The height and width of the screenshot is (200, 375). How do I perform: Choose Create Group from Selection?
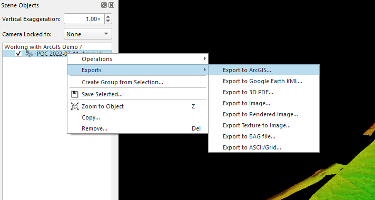click(137, 82)
